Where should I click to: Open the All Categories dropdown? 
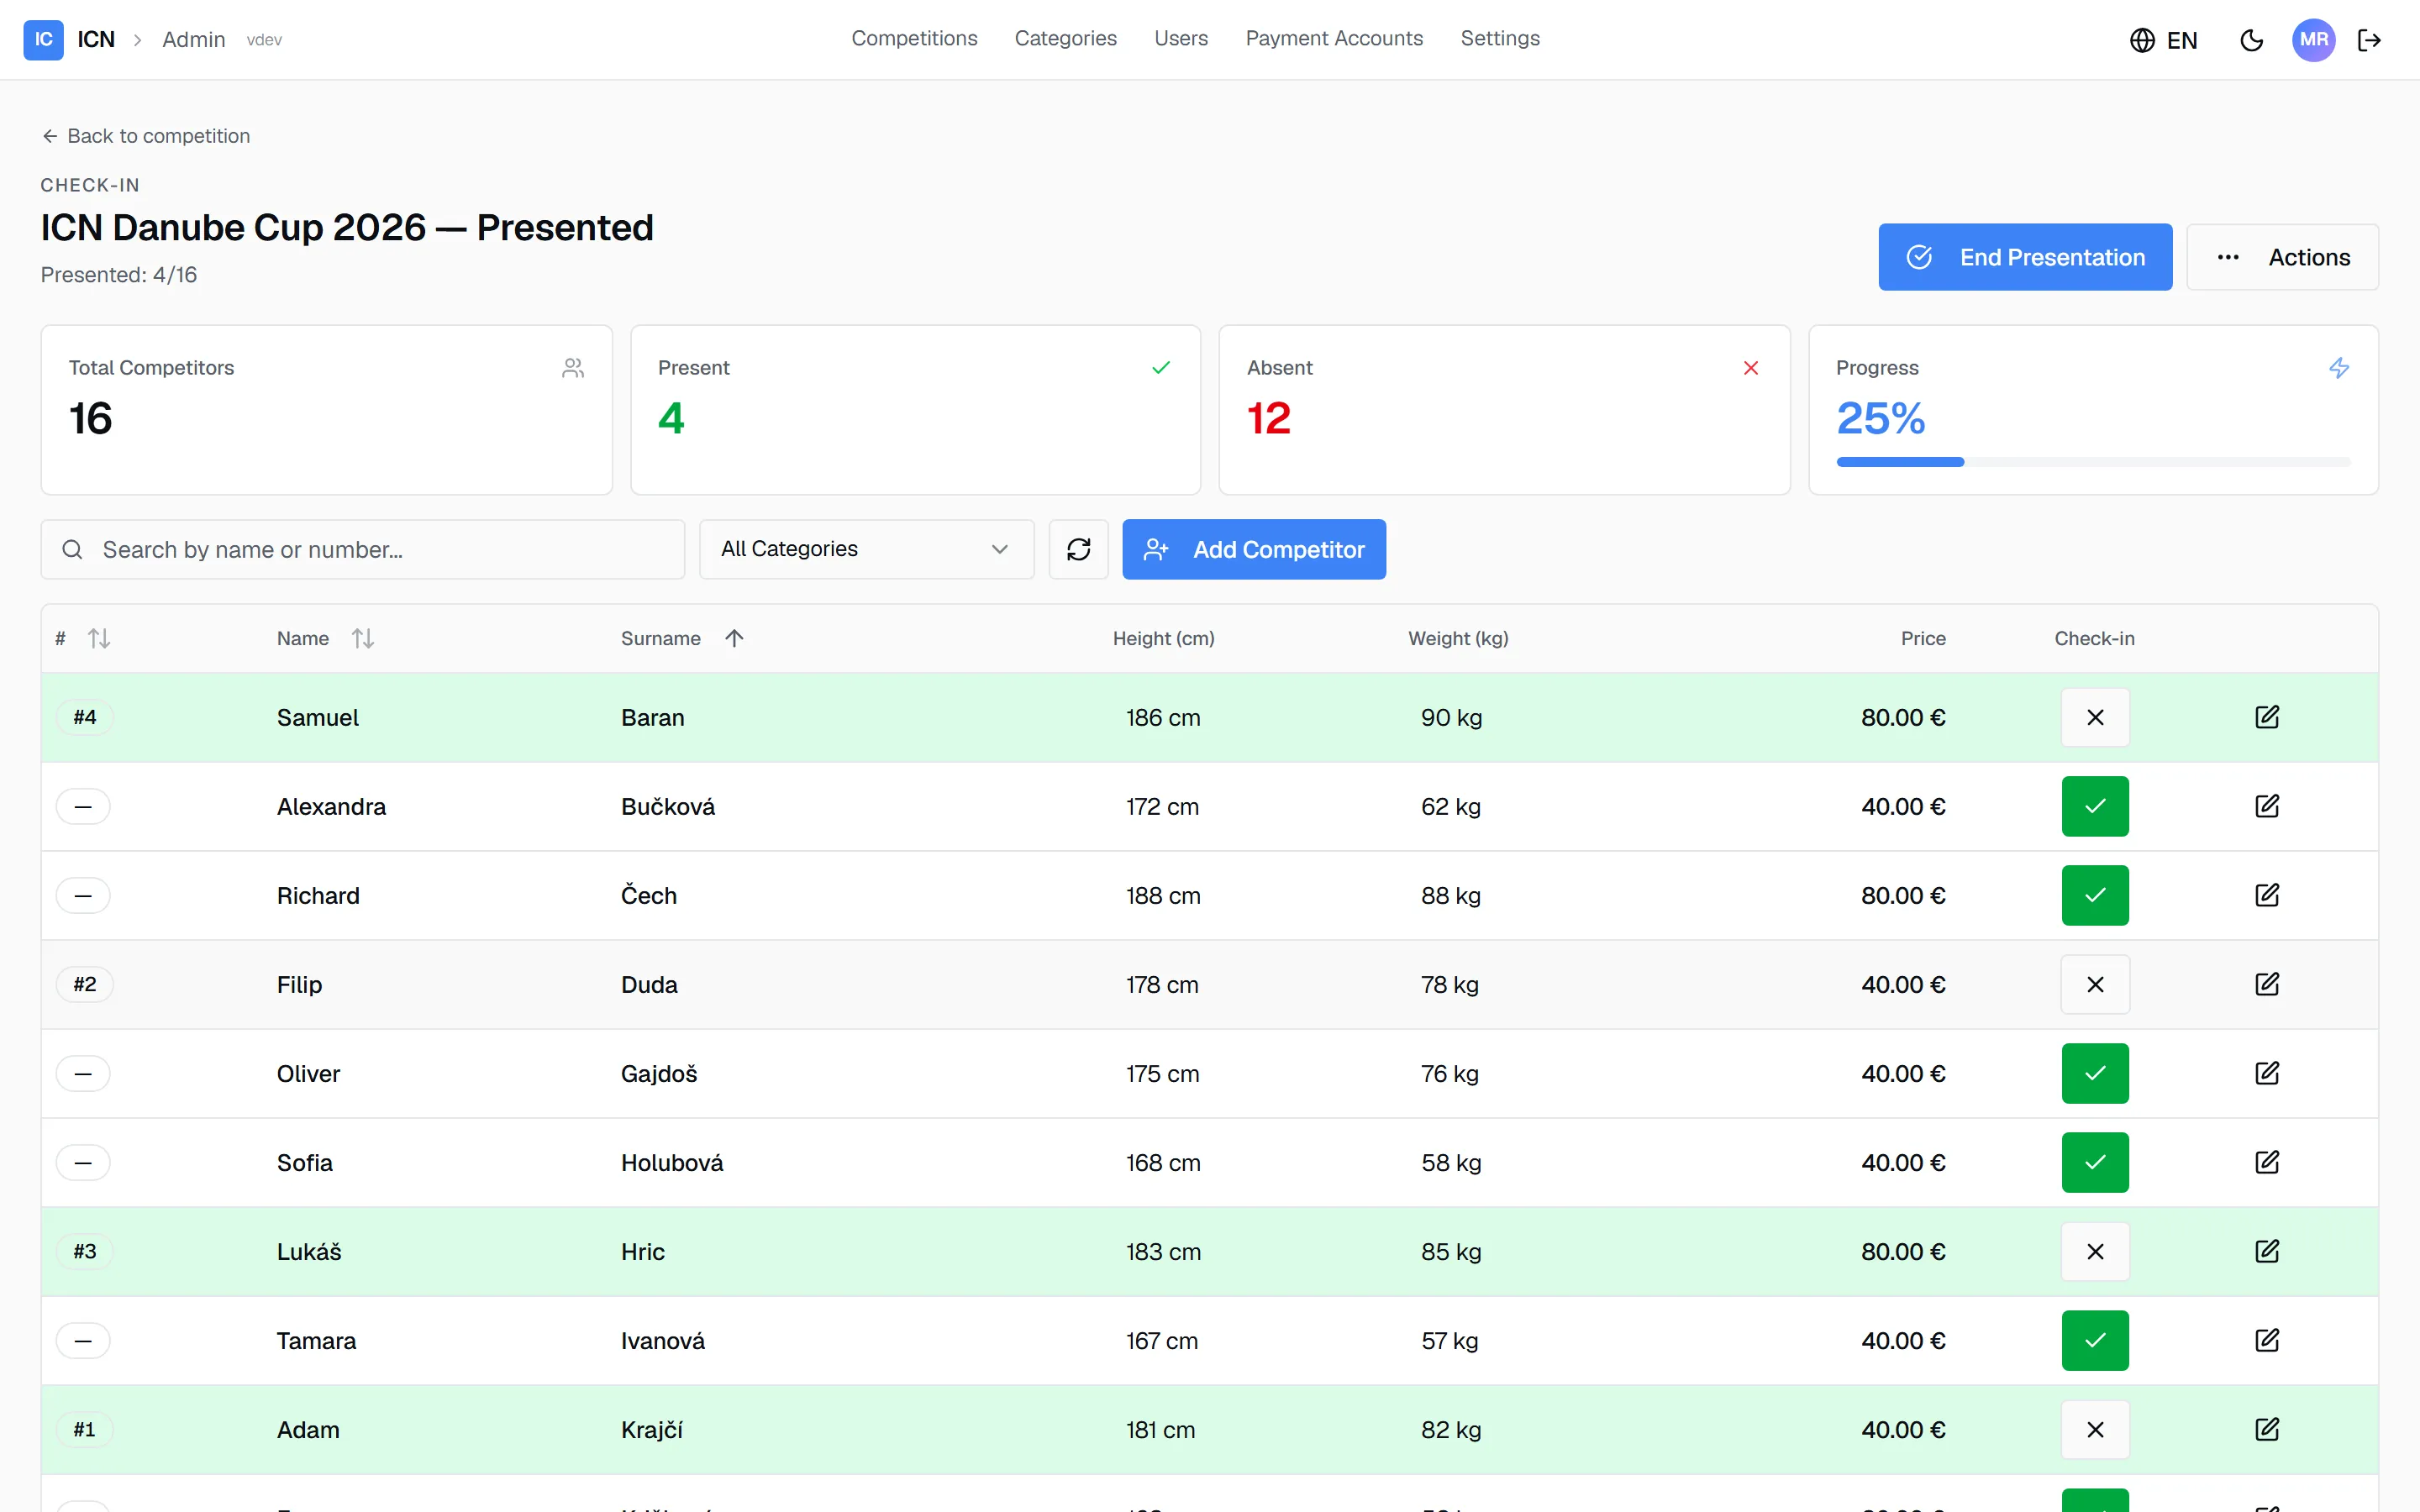tap(866, 549)
